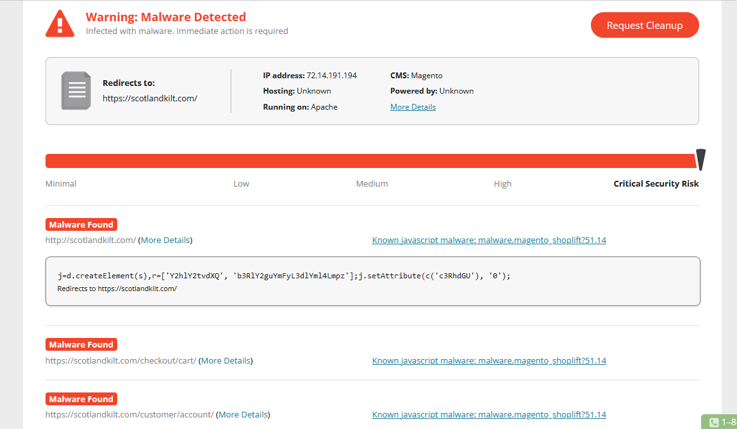Click Malware Found badge above the homepage URL

click(81, 225)
